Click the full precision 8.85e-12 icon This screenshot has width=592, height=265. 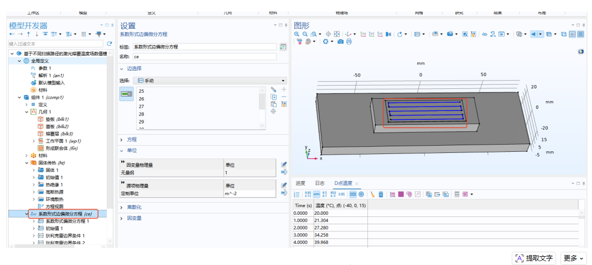point(308,194)
